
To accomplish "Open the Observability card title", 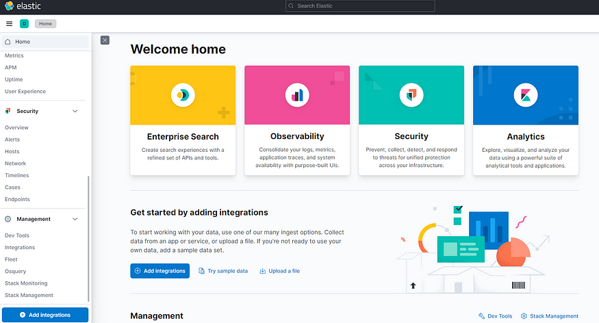I will click(297, 136).
